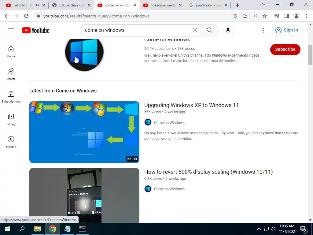The width and height of the screenshot is (313, 235).
Task: Clear the search box with the X icon
Action: point(195,30)
